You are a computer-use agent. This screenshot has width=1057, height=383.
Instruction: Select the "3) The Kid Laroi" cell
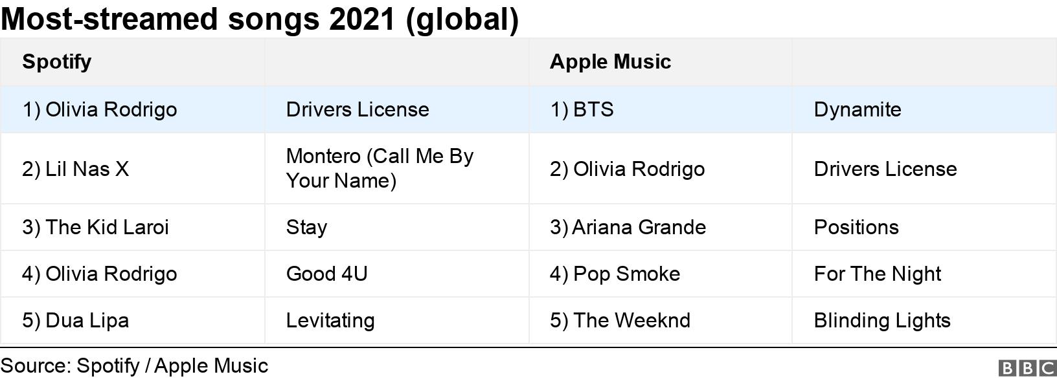[96, 227]
